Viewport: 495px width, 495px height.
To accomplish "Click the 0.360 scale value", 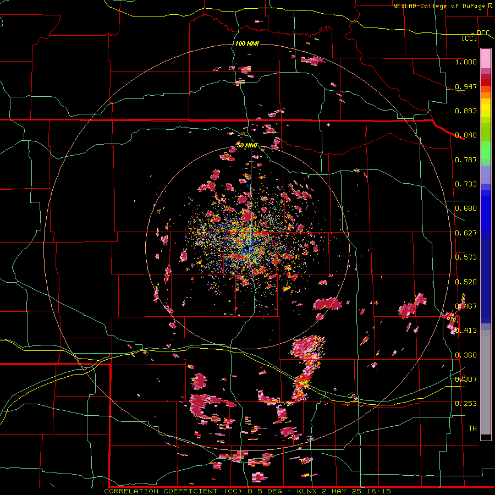I will [x=466, y=355].
